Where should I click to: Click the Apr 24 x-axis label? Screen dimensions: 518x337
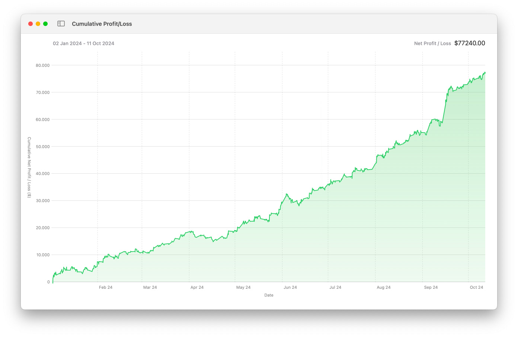point(197,287)
